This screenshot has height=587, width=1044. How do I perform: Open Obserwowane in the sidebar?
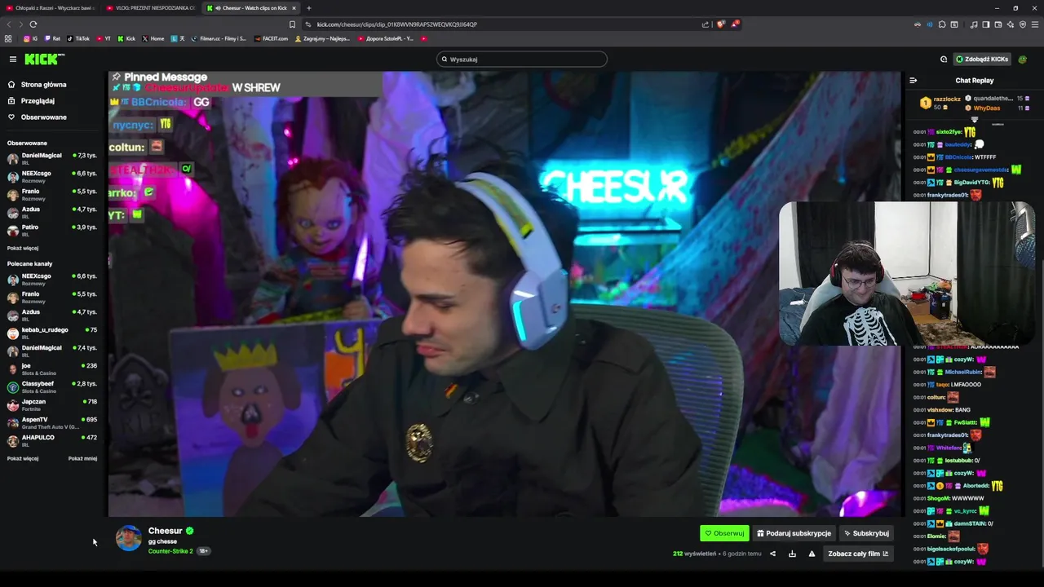click(x=38, y=117)
